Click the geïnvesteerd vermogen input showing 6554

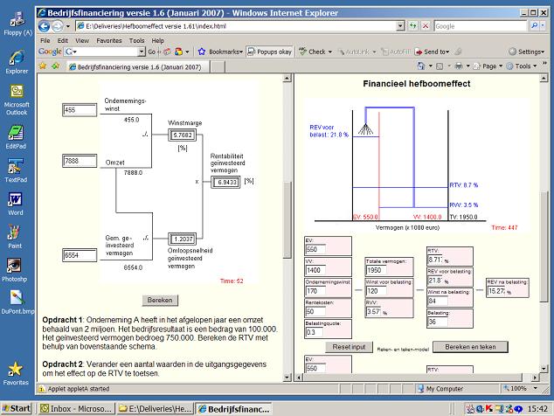(80, 255)
